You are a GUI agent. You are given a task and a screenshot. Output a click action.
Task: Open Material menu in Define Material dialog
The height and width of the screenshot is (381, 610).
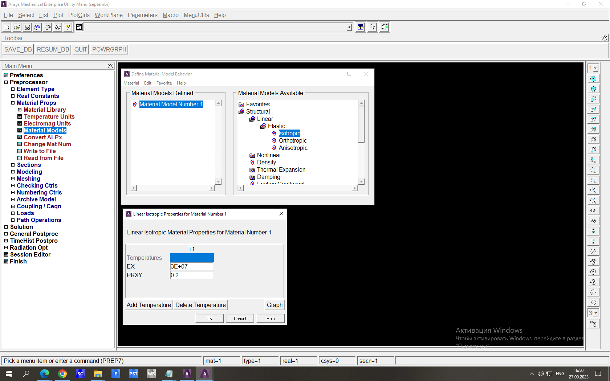click(131, 83)
